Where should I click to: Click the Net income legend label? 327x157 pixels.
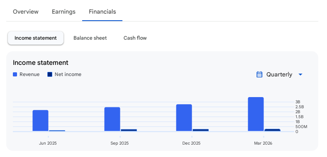[68, 74]
